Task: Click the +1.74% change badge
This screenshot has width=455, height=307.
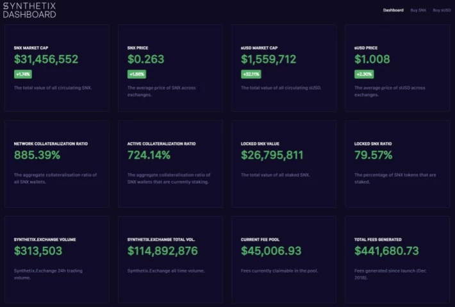Action: [23, 74]
